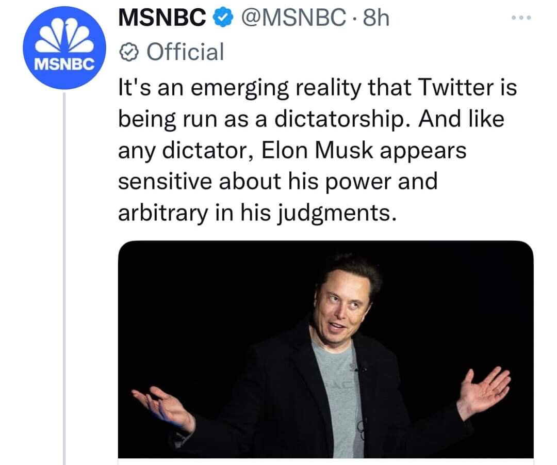
Task: Click the white link card strip below photo
Action: [325, 461]
